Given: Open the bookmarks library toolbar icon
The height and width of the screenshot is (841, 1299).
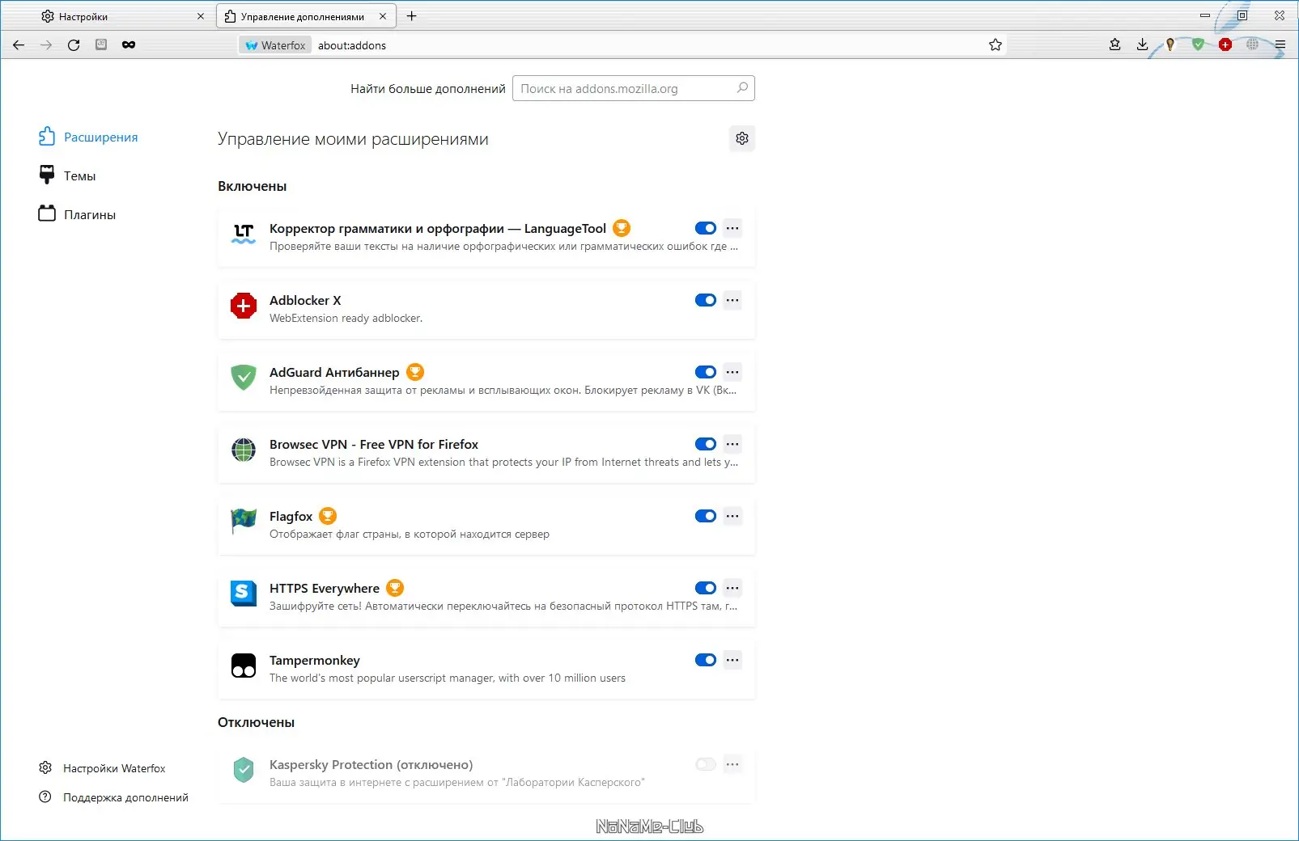Looking at the screenshot, I should [1114, 44].
